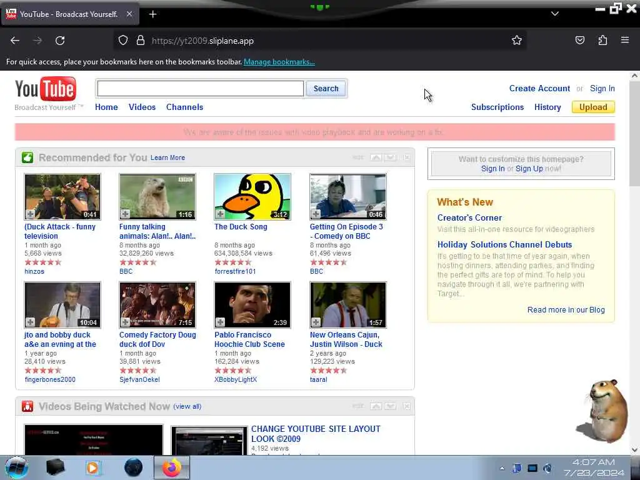Add jto and bobby duck to queue
This screenshot has height=480, width=640.
[x=30, y=322]
